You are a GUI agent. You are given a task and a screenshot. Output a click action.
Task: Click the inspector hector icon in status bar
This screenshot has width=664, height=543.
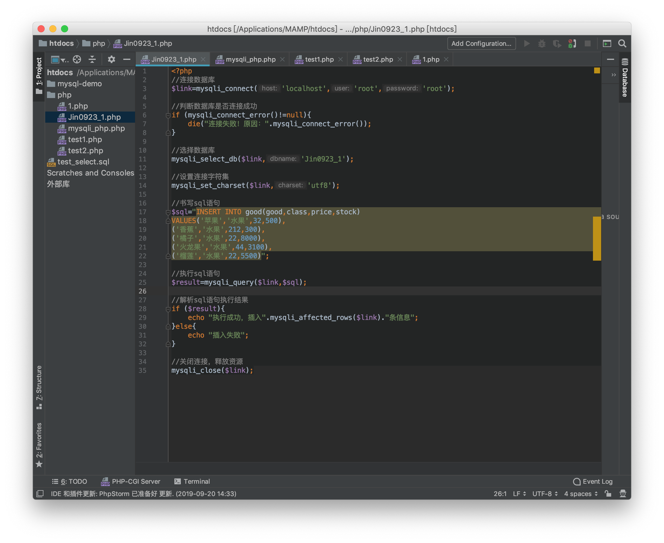pos(623,494)
